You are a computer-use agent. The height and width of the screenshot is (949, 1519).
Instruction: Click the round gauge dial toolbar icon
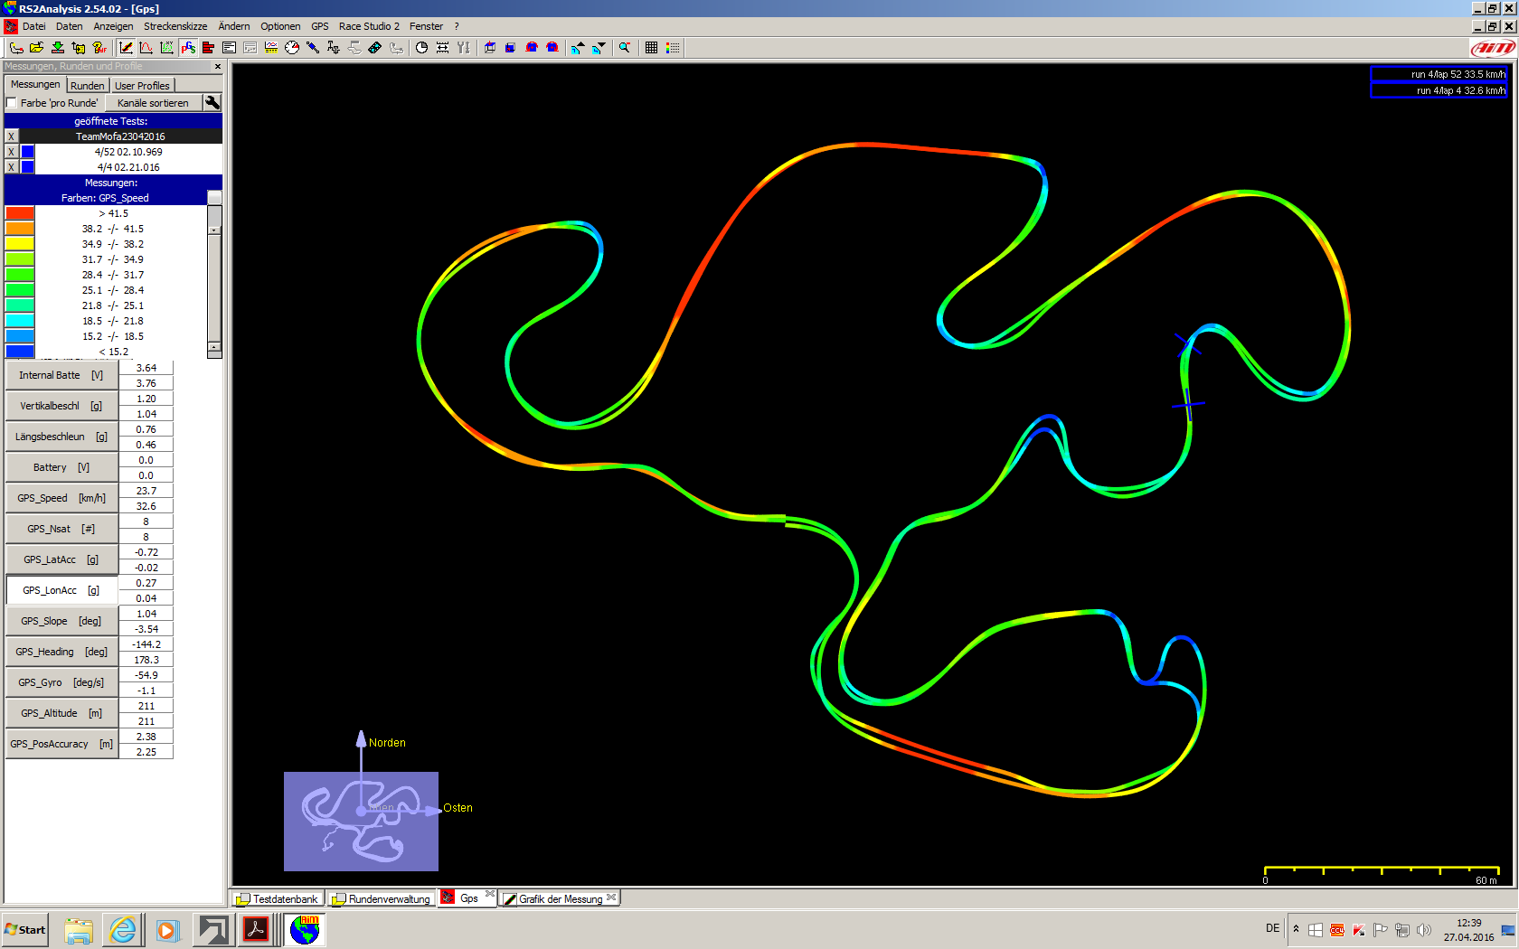coord(292,48)
